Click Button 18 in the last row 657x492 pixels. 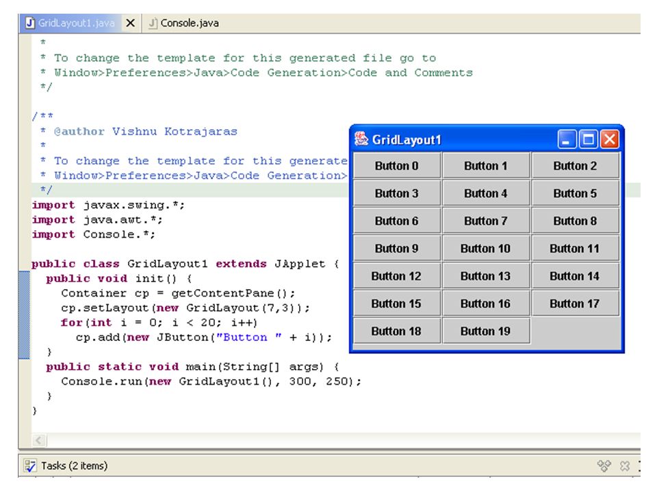point(397,331)
